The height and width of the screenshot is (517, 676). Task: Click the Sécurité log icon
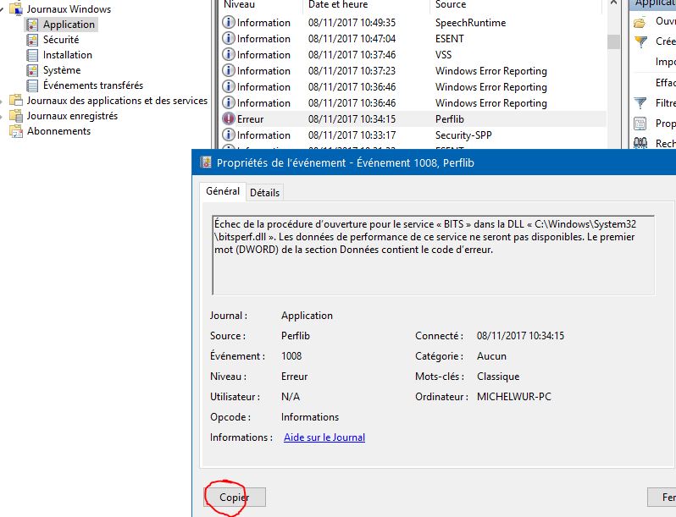(x=33, y=40)
